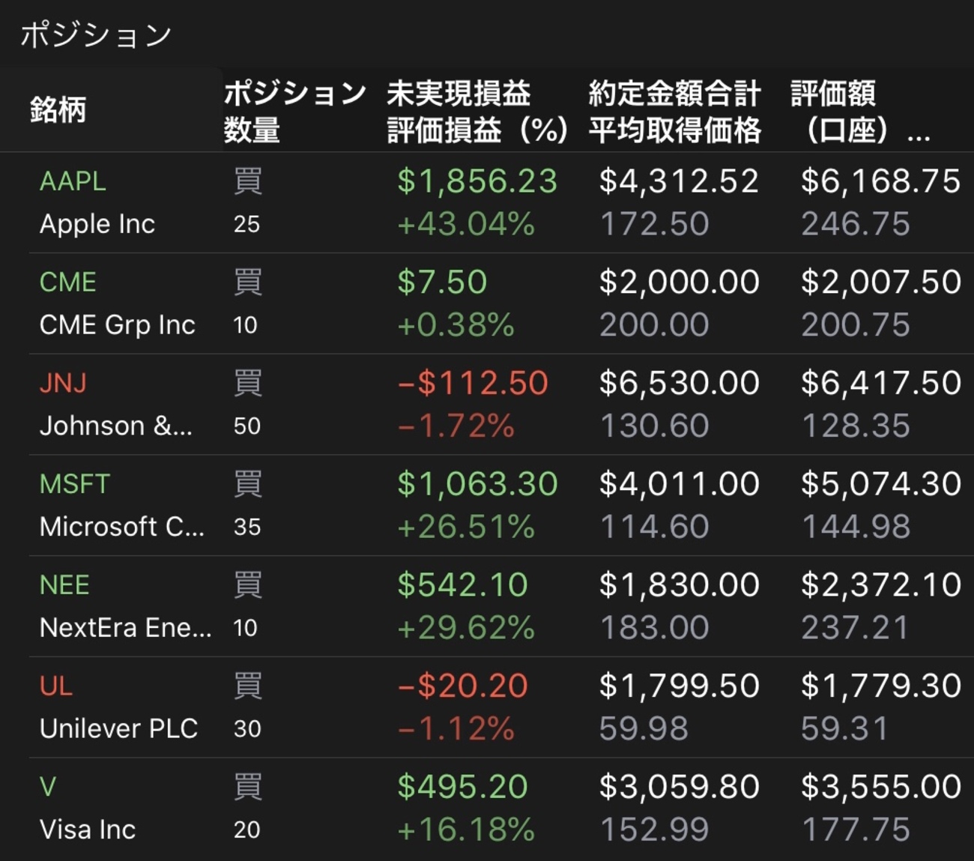This screenshot has height=861, width=974.
Task: Open the CME Grp Inc position
Action: tap(116, 324)
